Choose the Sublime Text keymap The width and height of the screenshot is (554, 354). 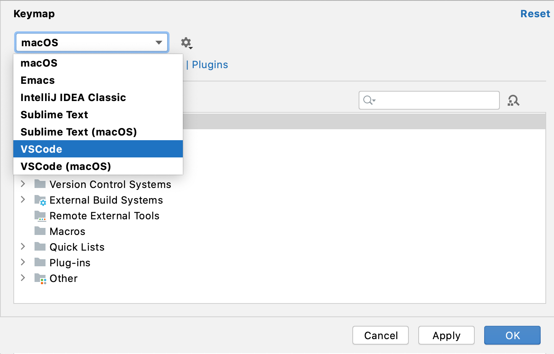click(54, 114)
